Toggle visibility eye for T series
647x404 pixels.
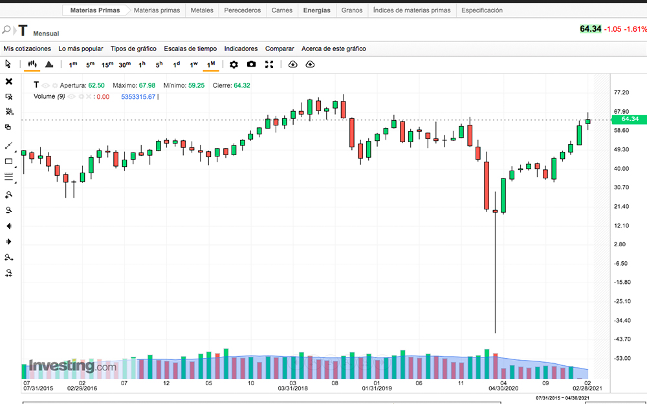pyautogui.click(x=46, y=85)
